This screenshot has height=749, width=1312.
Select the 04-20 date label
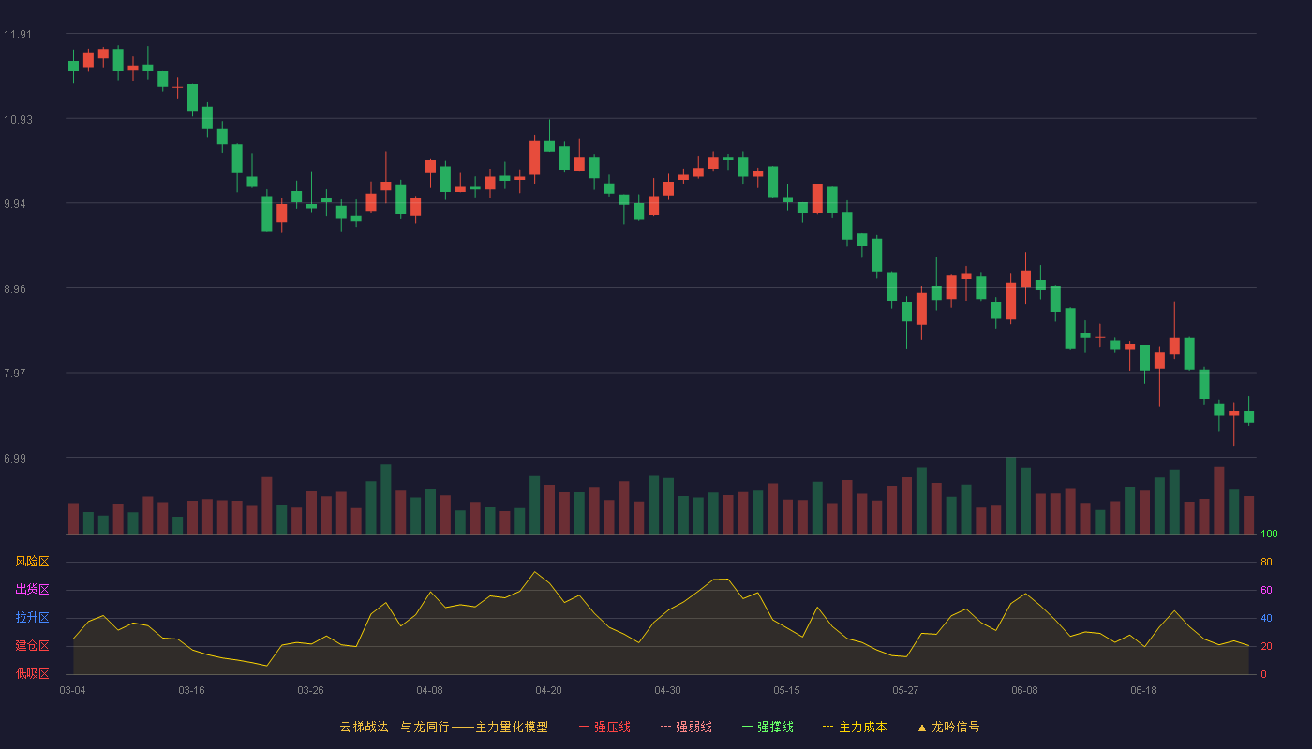[x=548, y=690]
